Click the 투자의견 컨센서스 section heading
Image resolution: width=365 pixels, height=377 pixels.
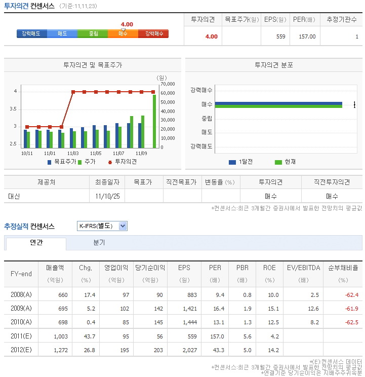pyautogui.click(x=29, y=6)
